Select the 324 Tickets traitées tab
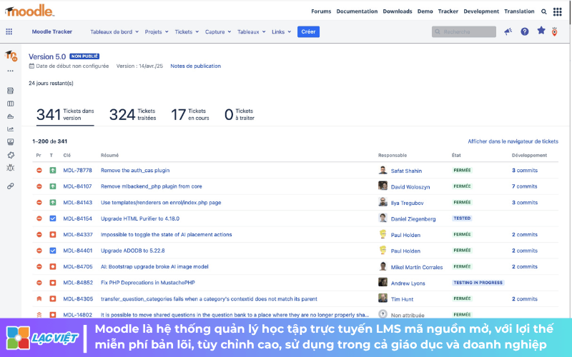 pyautogui.click(x=133, y=114)
